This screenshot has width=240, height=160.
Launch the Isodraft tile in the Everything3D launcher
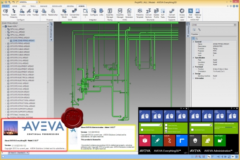click(170, 140)
